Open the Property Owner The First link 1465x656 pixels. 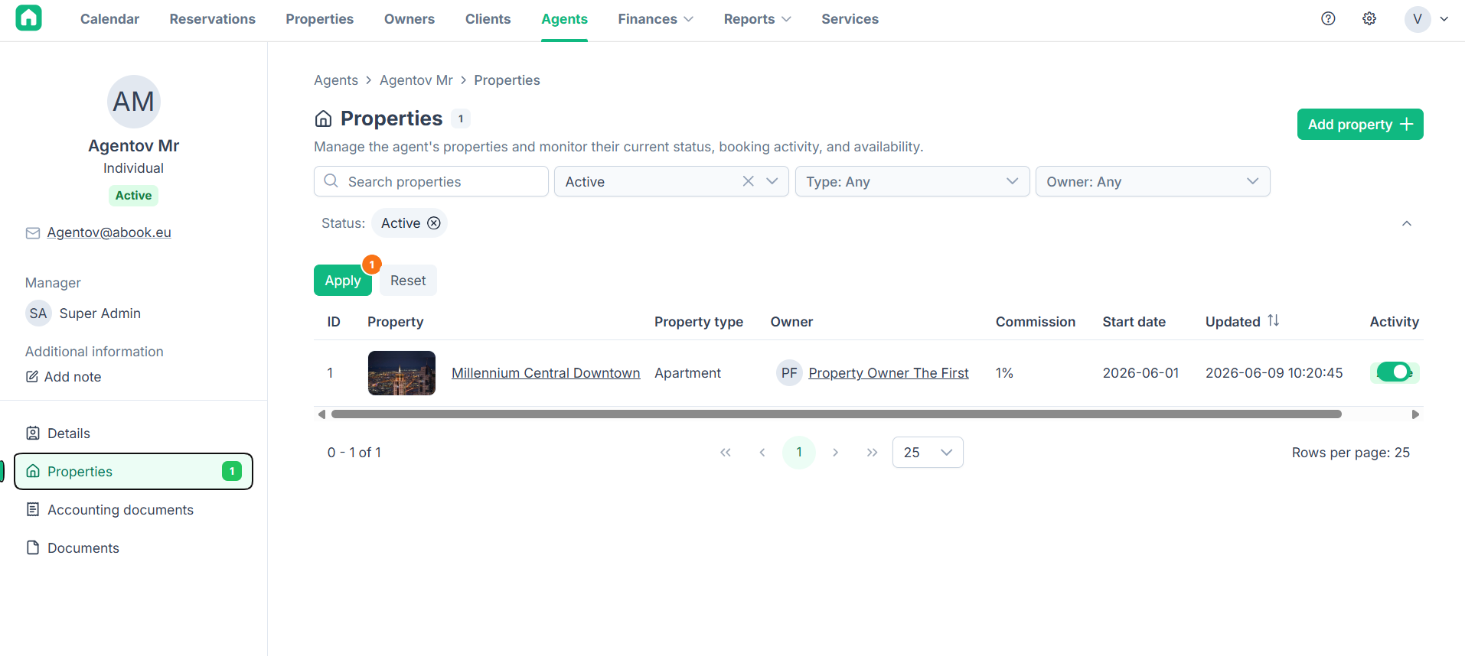point(889,373)
